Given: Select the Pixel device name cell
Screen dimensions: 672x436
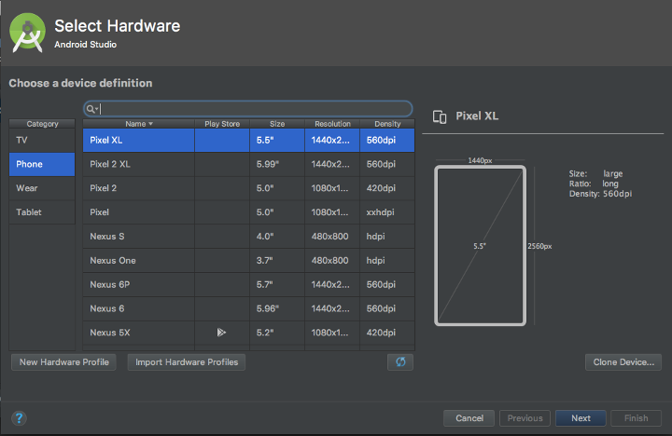Looking at the screenshot, I should click(138, 212).
